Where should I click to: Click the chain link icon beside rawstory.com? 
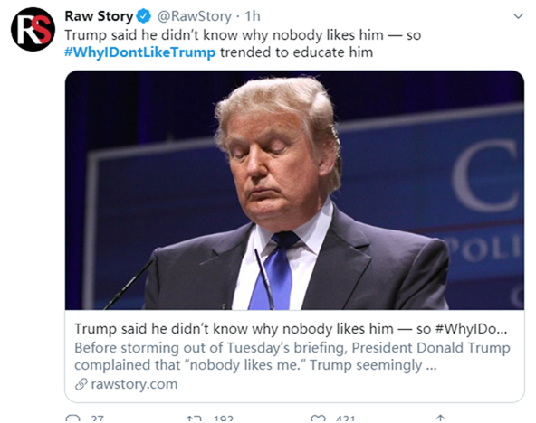(81, 384)
